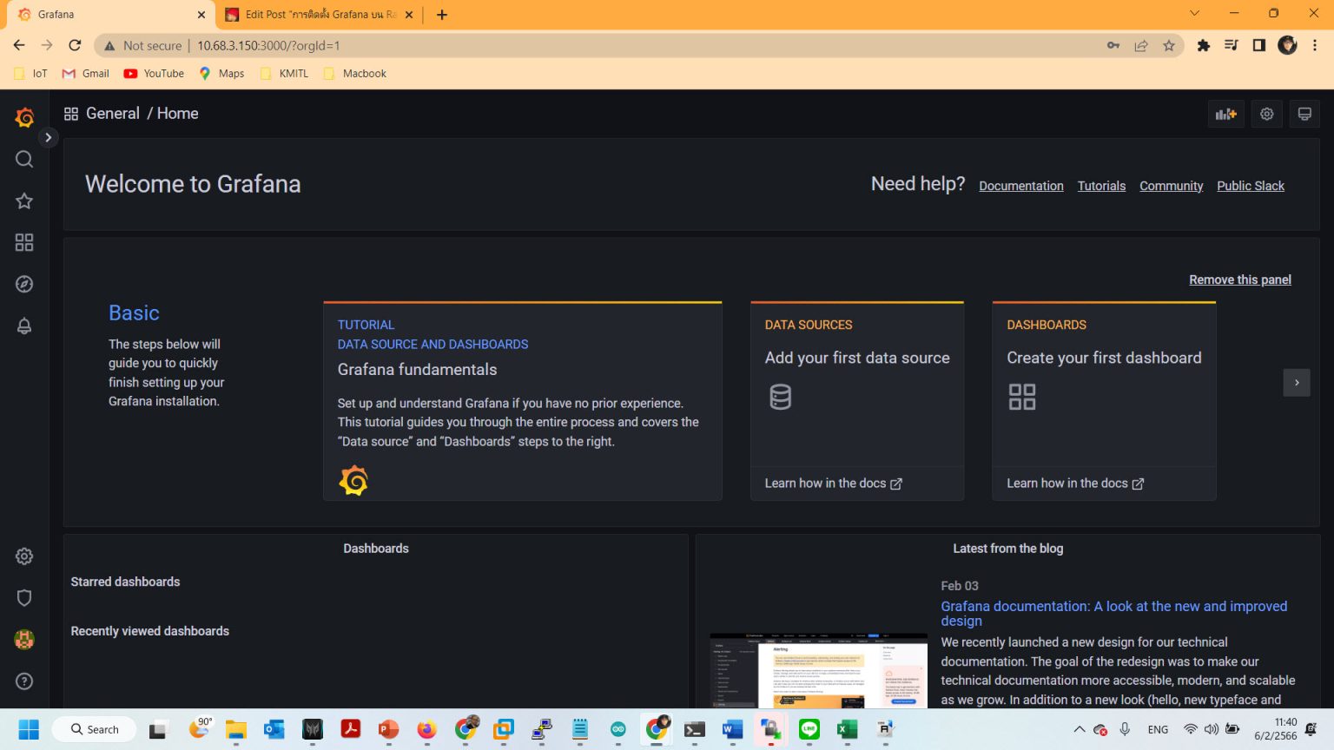The width and height of the screenshot is (1334, 750).
Task: Open Explore using the compass icon
Action: [x=23, y=284]
